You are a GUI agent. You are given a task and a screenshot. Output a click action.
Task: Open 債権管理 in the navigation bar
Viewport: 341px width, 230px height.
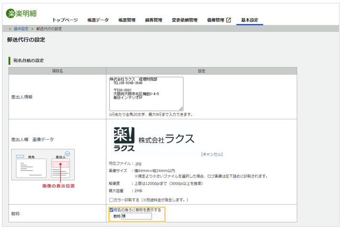coord(216,20)
